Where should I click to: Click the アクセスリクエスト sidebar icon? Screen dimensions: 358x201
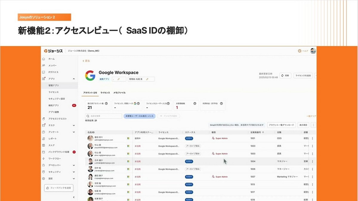click(44, 119)
